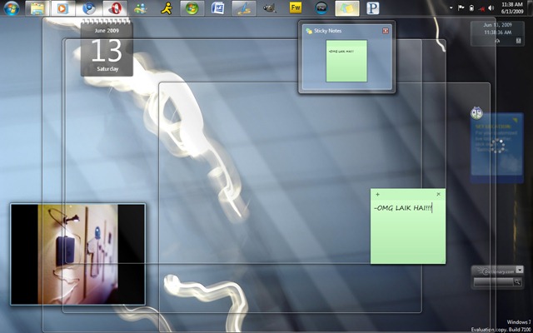Open the AIM running man icon
This screenshot has width=533, height=333.
(x=167, y=8)
